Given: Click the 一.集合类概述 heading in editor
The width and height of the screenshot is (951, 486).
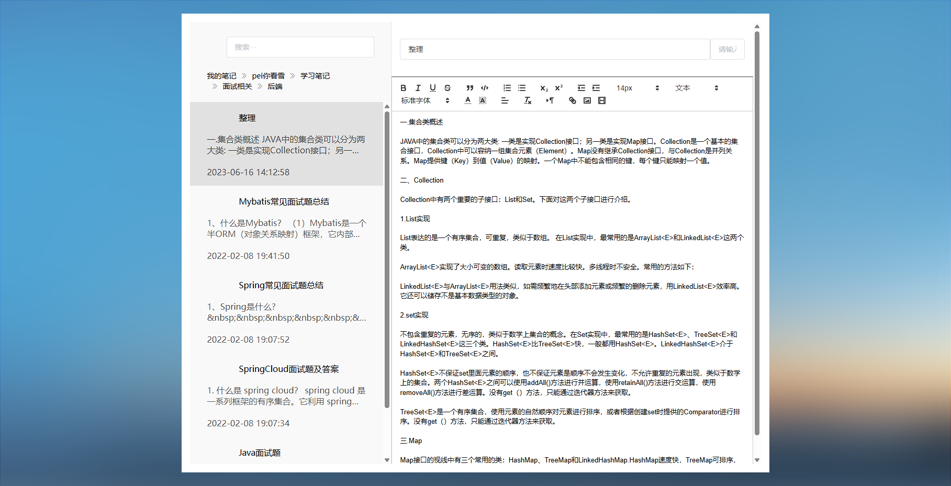Looking at the screenshot, I should [421, 122].
